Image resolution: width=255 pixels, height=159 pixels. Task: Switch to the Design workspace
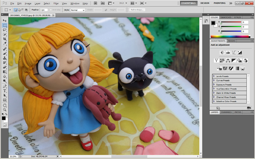pos(205,3)
